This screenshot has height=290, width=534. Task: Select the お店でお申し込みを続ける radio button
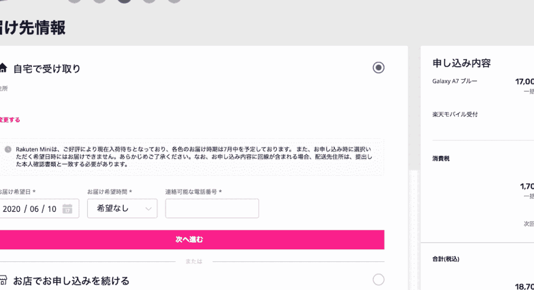pyautogui.click(x=379, y=280)
